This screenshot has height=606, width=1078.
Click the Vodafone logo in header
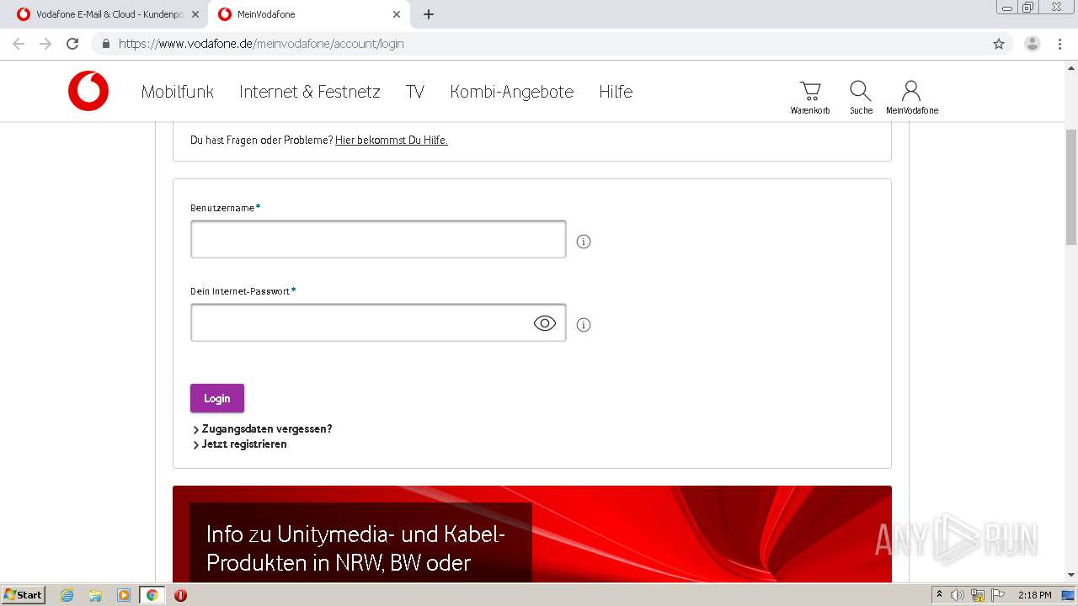[x=88, y=91]
